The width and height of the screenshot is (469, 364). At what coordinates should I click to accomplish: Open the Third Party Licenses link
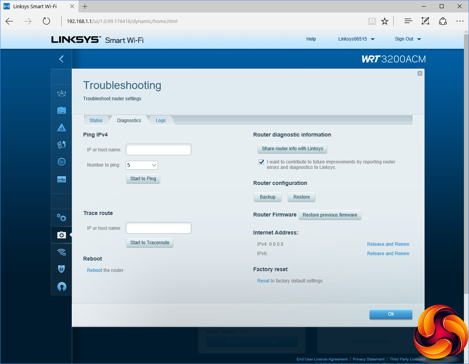click(407, 359)
